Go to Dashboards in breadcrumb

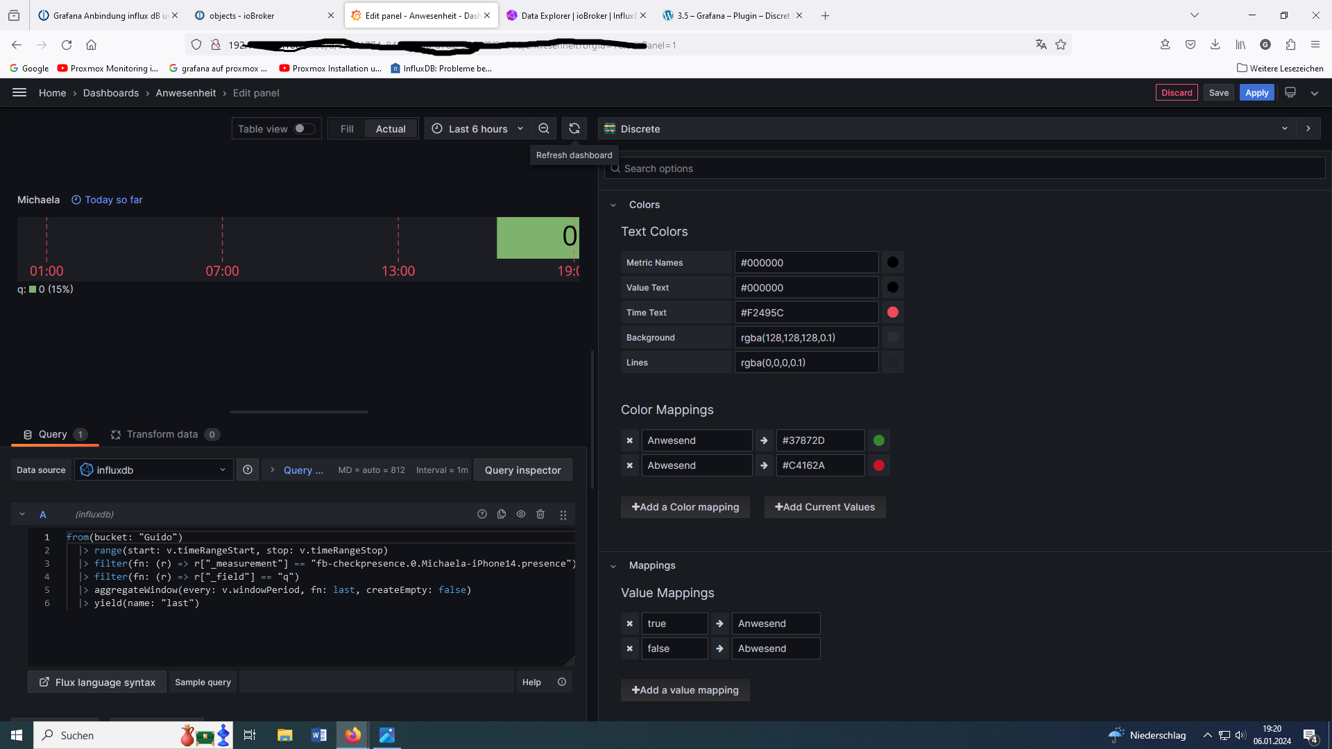[111, 93]
